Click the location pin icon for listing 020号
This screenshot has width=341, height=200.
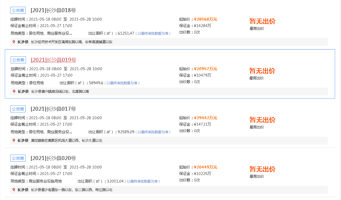pyautogui.click(x=14, y=190)
